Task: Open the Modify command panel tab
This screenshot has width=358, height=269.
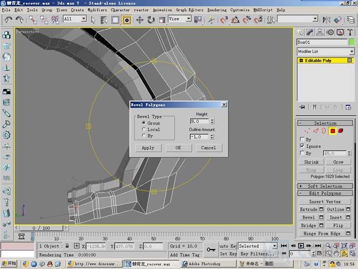Action: (310, 33)
